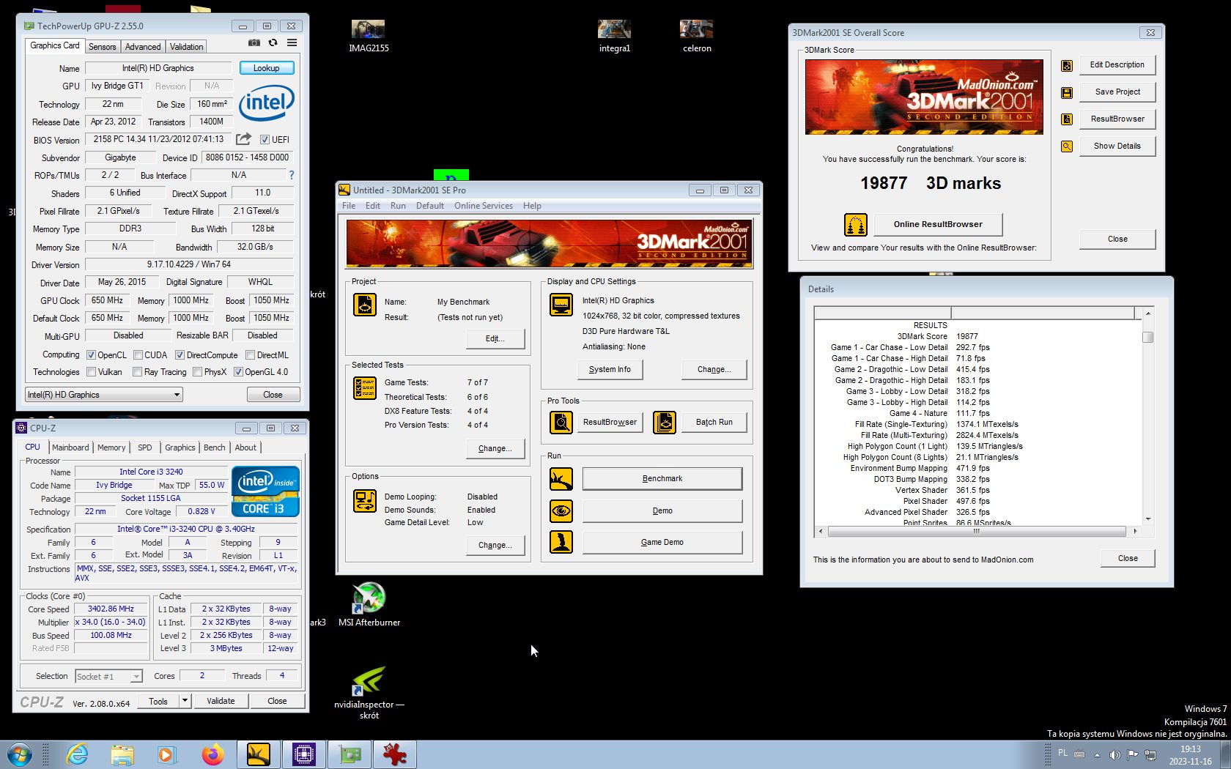Open the nvidiaInspector desktop shortcut
Screen dimensions: 1231x769
click(369, 692)
